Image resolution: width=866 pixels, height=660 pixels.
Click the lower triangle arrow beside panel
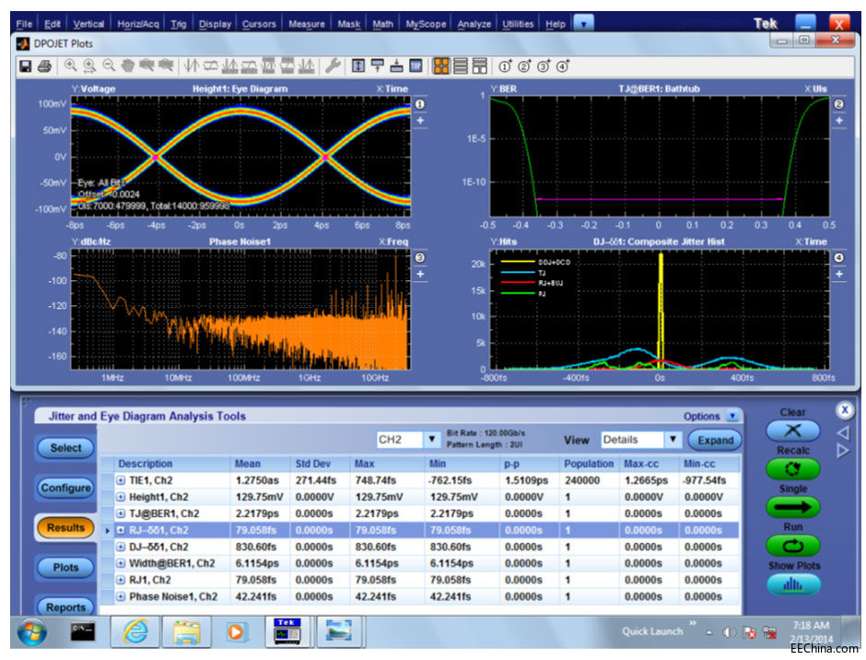click(x=843, y=451)
